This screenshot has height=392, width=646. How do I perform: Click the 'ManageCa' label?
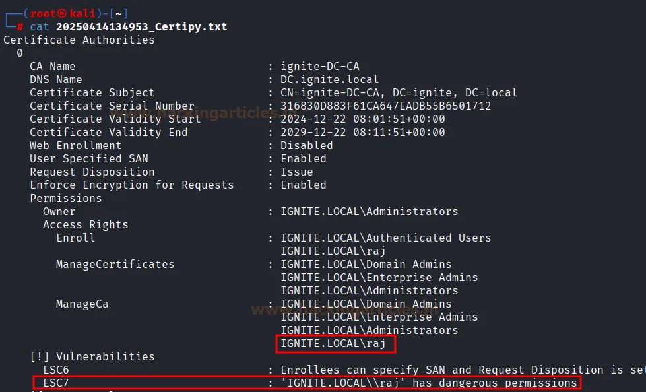[82, 304]
